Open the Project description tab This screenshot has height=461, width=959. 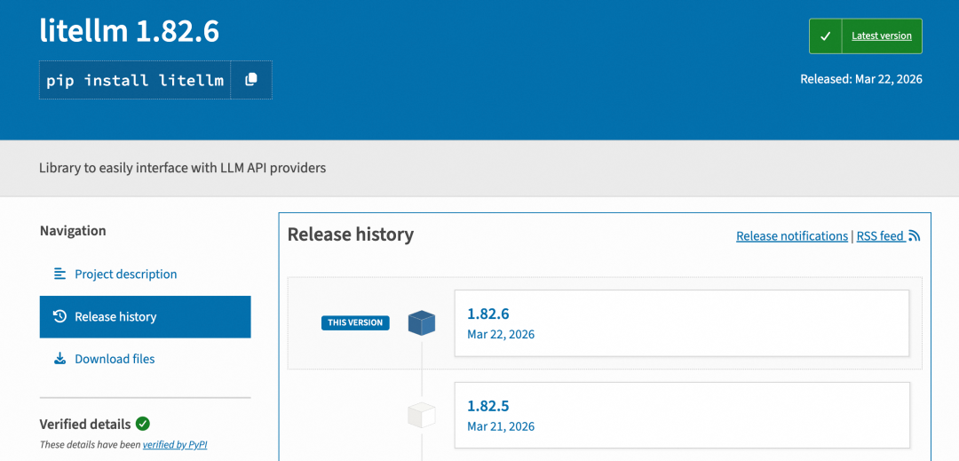point(125,274)
